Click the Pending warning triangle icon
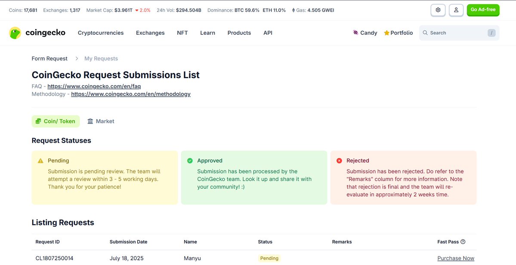Viewport: 516px width, 265px height. point(40,161)
